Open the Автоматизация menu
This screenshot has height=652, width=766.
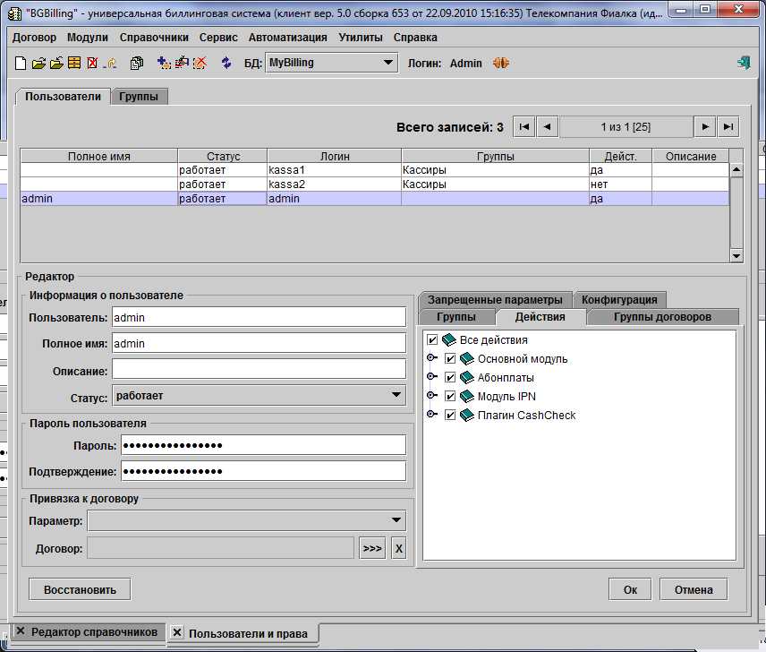[x=288, y=38]
